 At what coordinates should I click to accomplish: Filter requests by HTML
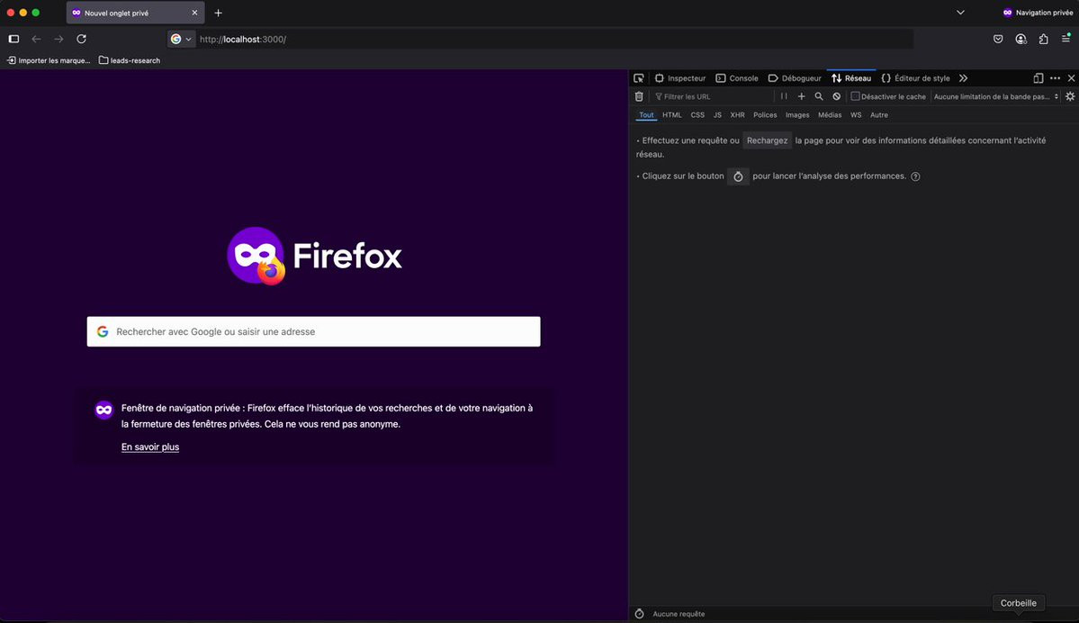click(671, 115)
